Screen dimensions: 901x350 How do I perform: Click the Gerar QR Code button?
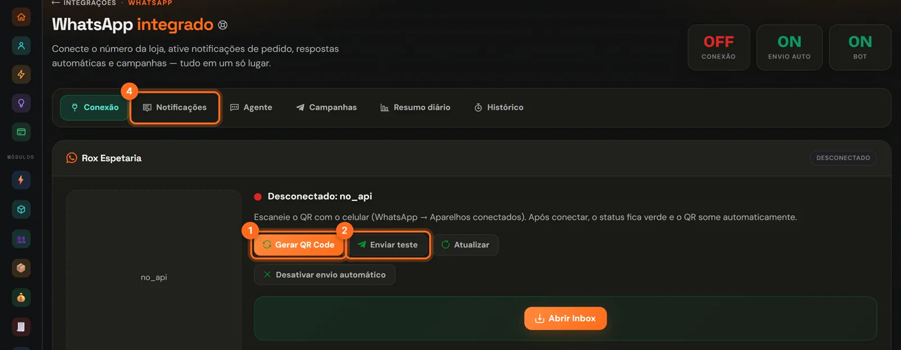tap(298, 245)
